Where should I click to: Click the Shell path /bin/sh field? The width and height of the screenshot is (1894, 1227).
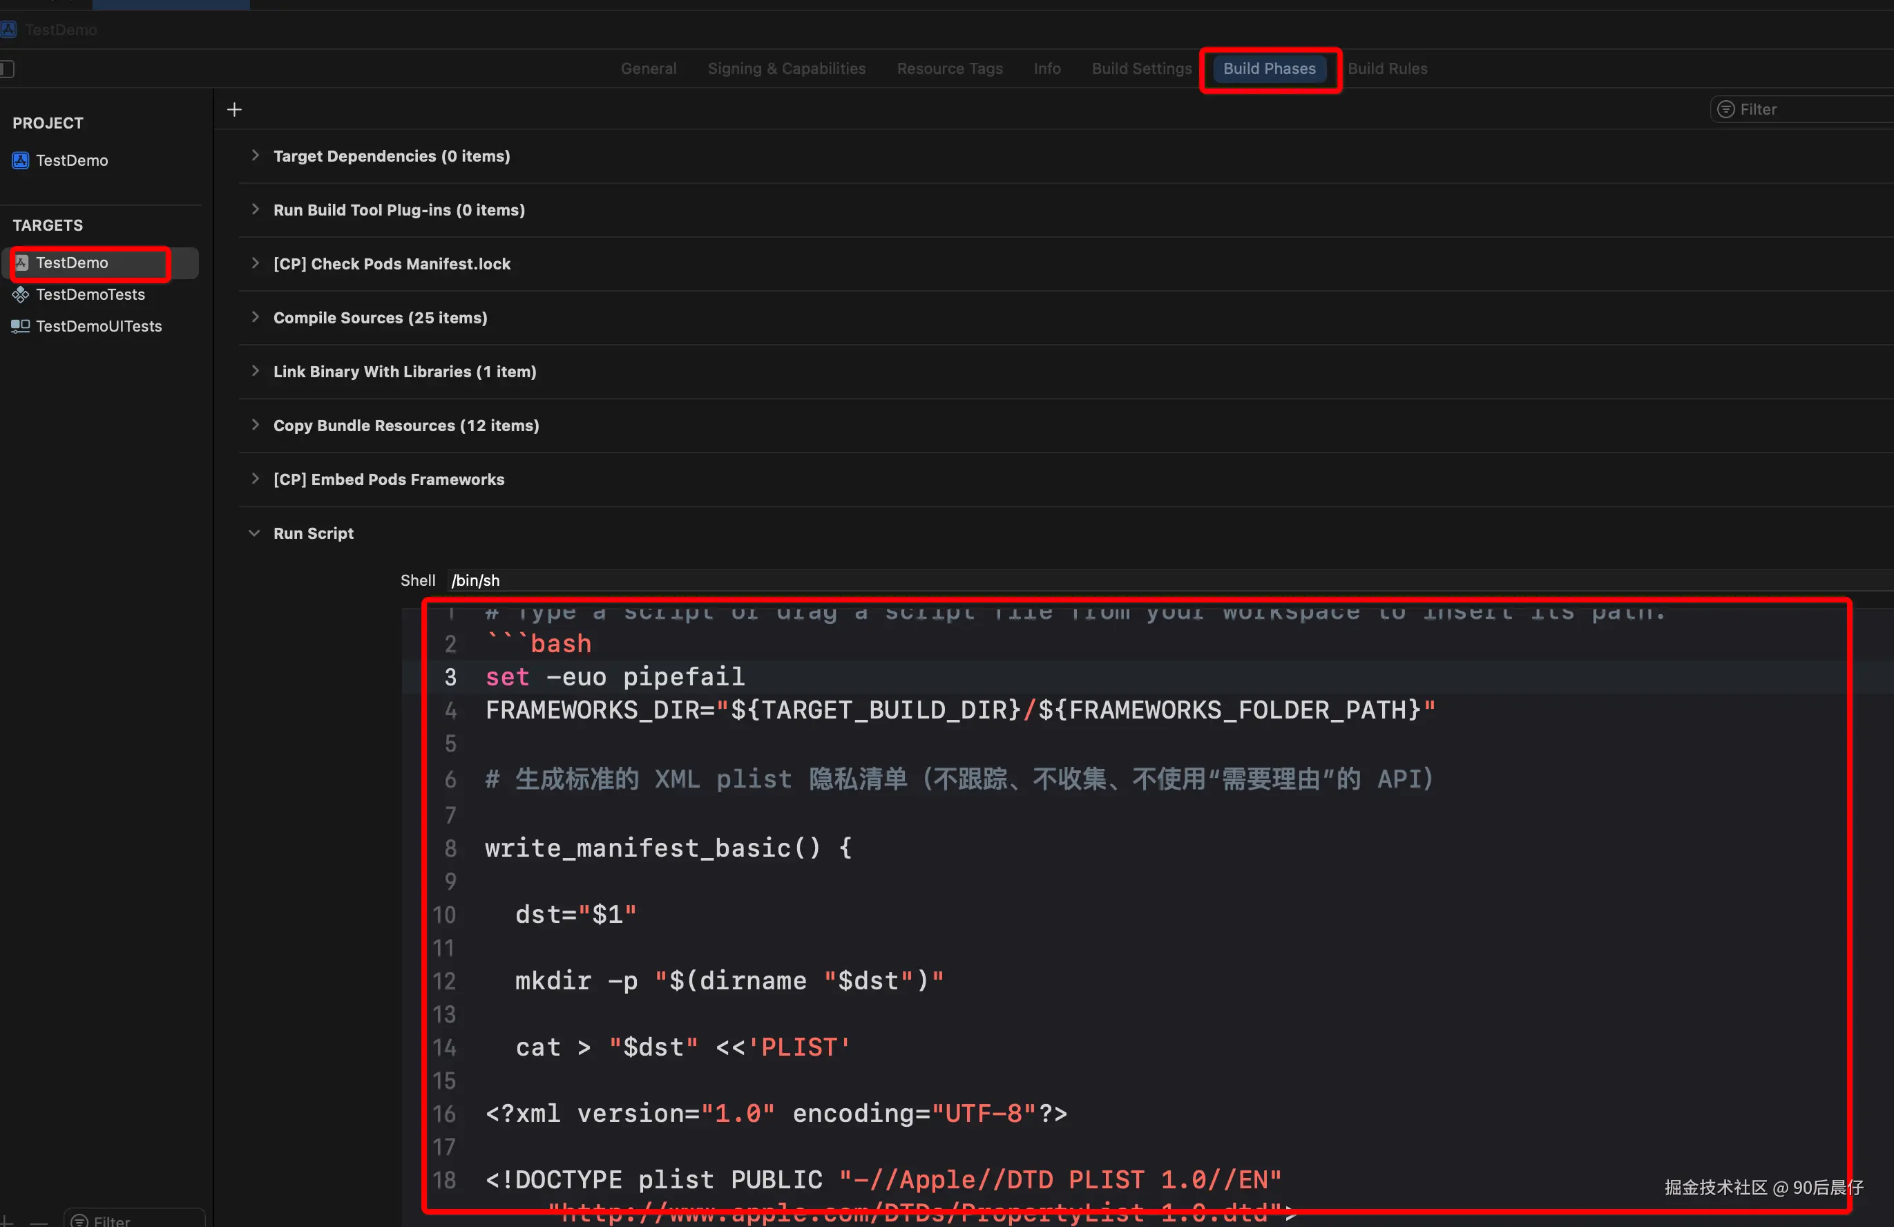click(x=475, y=580)
